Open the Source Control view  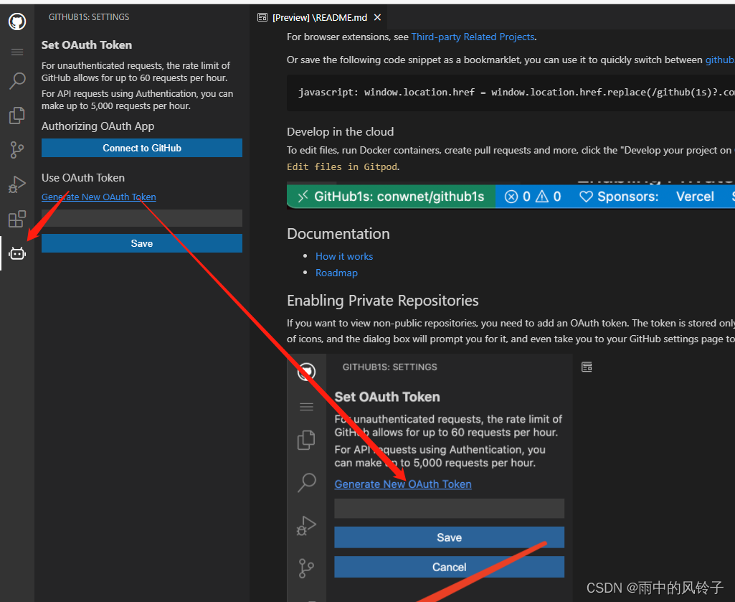[17, 150]
